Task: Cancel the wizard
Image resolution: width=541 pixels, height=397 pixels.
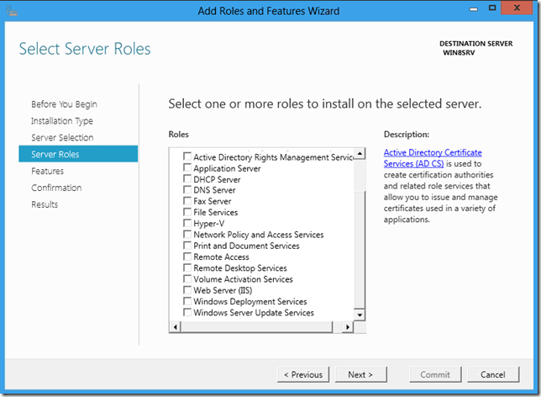Action: tap(493, 374)
